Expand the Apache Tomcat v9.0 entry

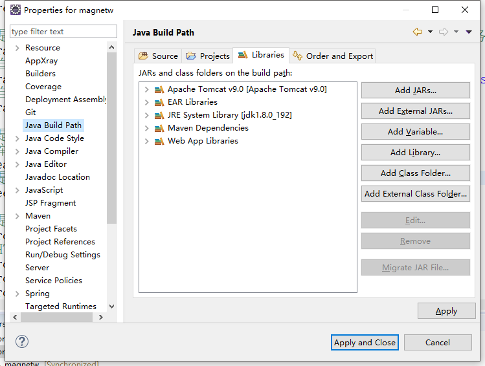146,90
